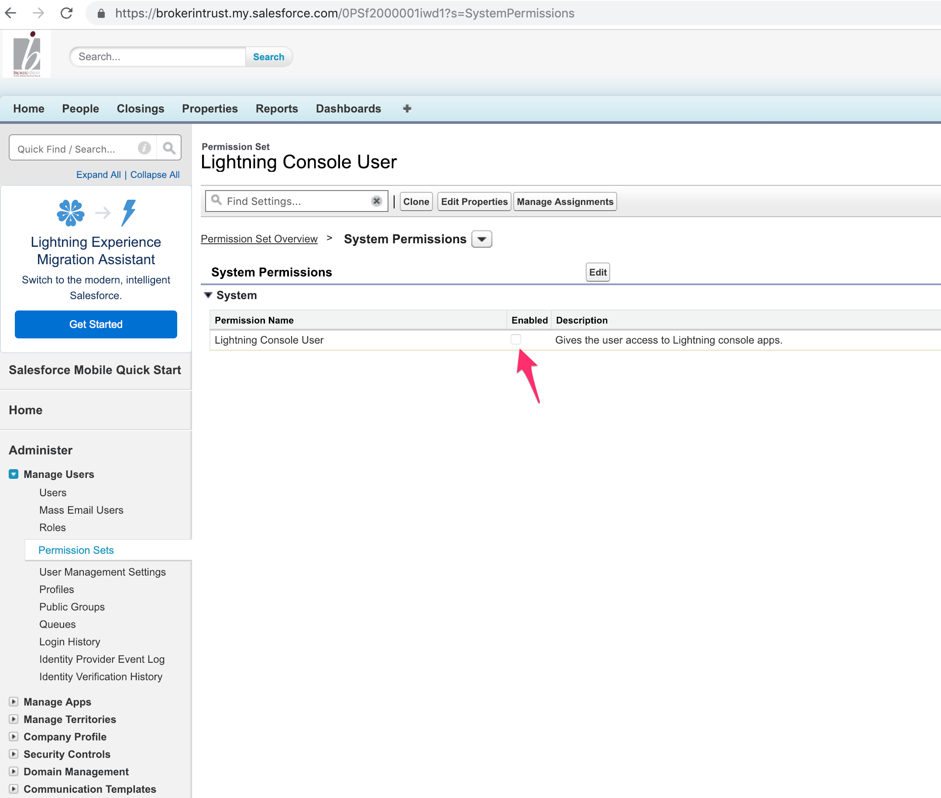Clear Find Settings with the X icon
Viewport: 941px width, 798px height.
(376, 201)
